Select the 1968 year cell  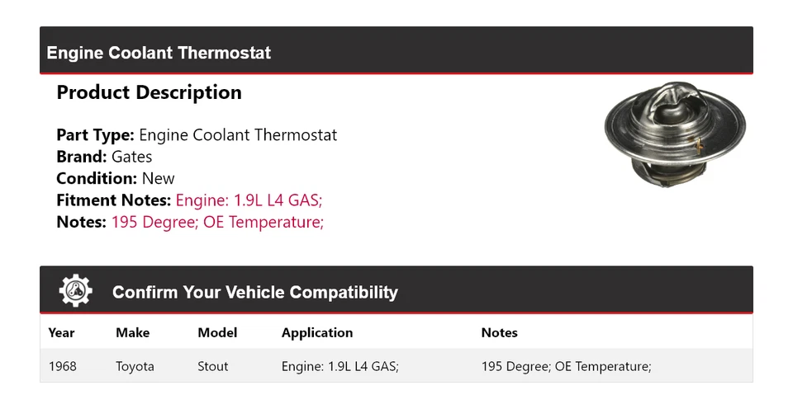[63, 366]
